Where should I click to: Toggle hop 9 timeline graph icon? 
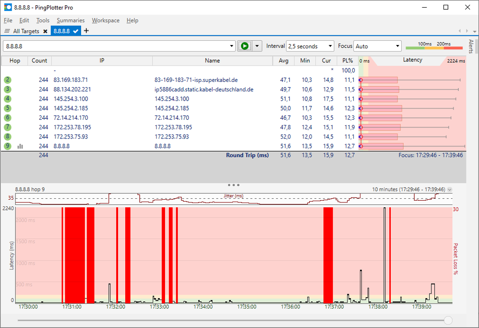20,147
